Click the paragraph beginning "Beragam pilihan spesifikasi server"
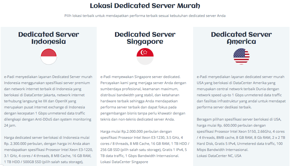Image resolution: width=294 pixels, height=166 pixels. click(241, 134)
